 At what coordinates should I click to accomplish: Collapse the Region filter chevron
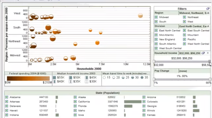[208, 13]
